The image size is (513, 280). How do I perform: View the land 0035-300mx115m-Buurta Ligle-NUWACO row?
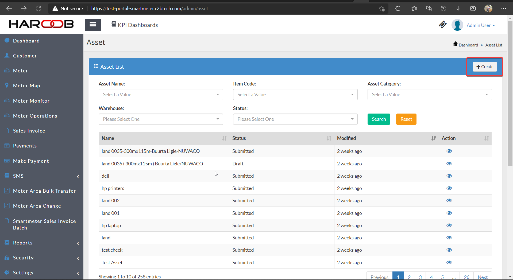449,151
